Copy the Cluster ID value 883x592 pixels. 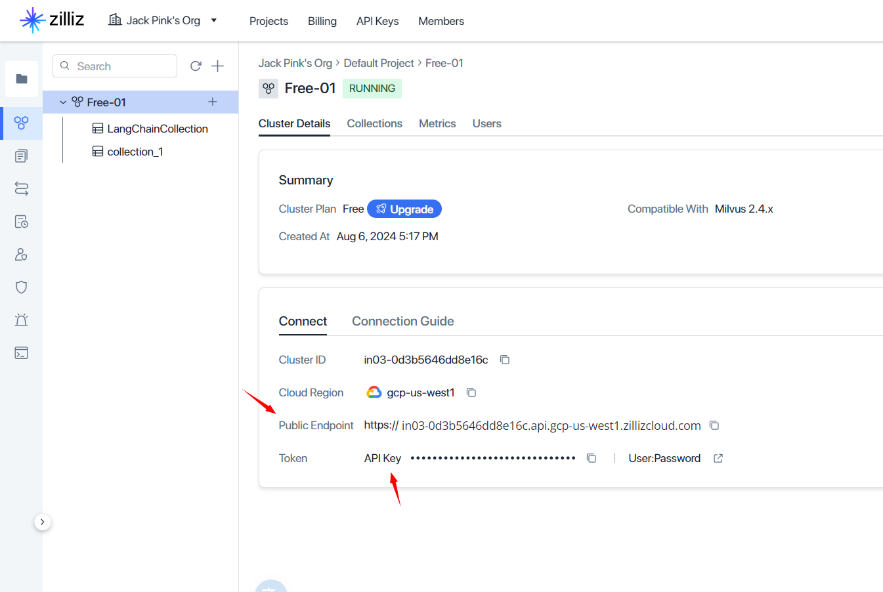tap(505, 360)
